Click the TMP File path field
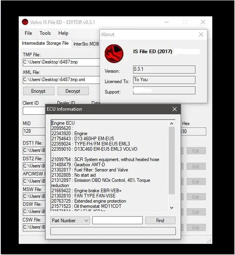 coord(61,62)
